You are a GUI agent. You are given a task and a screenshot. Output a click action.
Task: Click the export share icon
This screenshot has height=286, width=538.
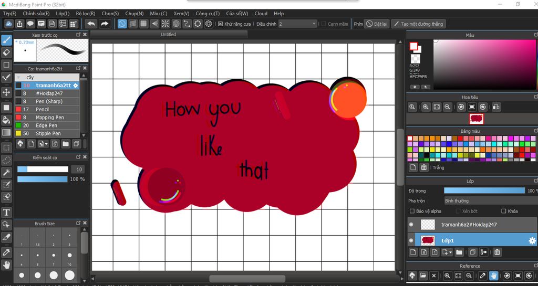(x=19, y=24)
